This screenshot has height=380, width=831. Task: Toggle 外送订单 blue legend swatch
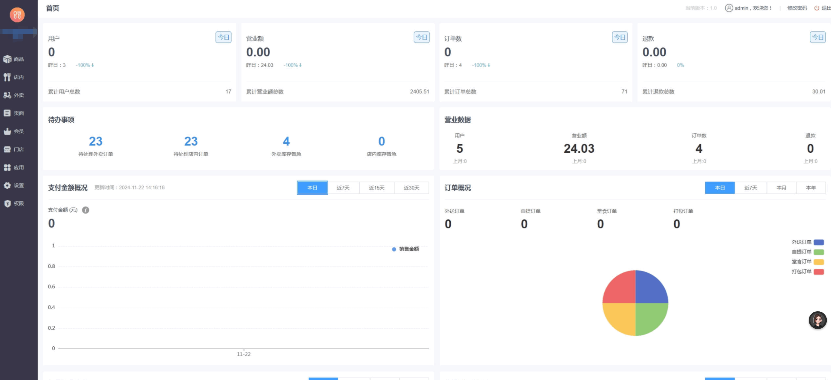[818, 242]
